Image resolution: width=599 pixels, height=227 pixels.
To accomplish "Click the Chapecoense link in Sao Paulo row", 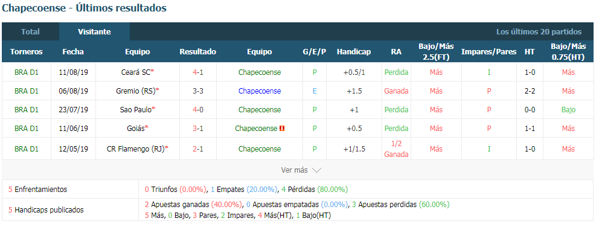I will [260, 110].
